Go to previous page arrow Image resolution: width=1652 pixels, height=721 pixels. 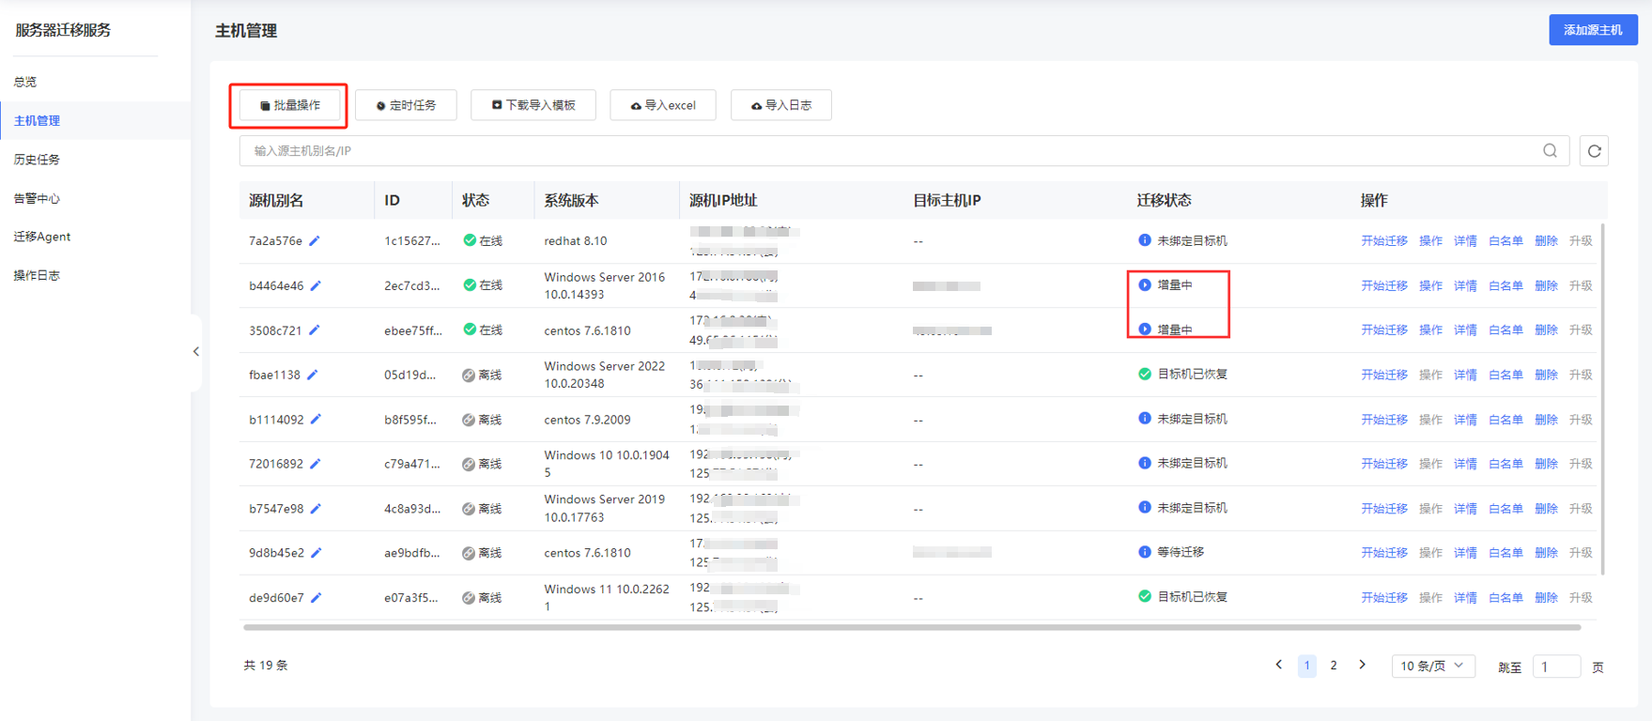(1278, 665)
